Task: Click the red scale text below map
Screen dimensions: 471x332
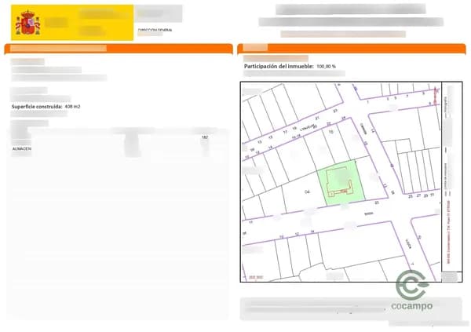Action: [256, 277]
